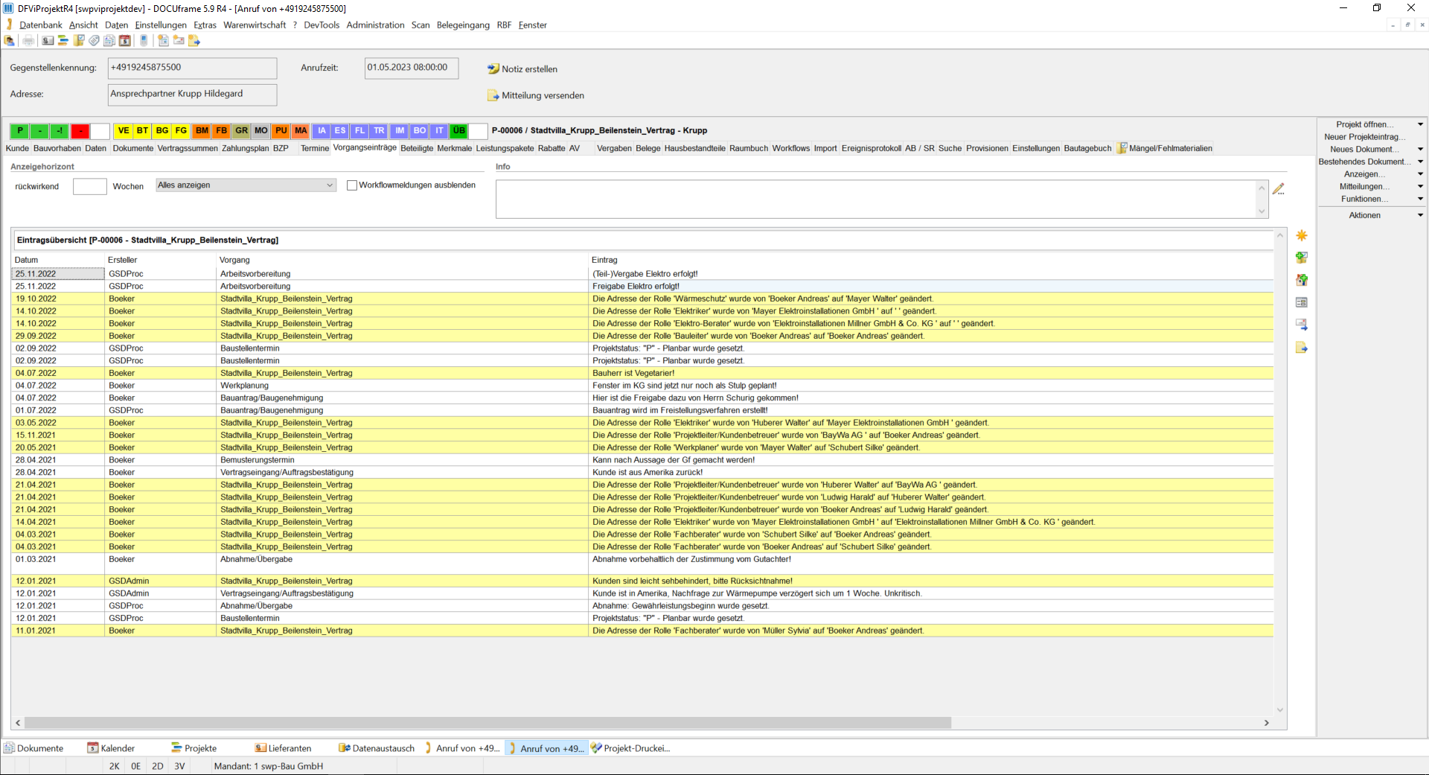Click the orange star new entry icon
The width and height of the screenshot is (1429, 775).
pos(1302,235)
